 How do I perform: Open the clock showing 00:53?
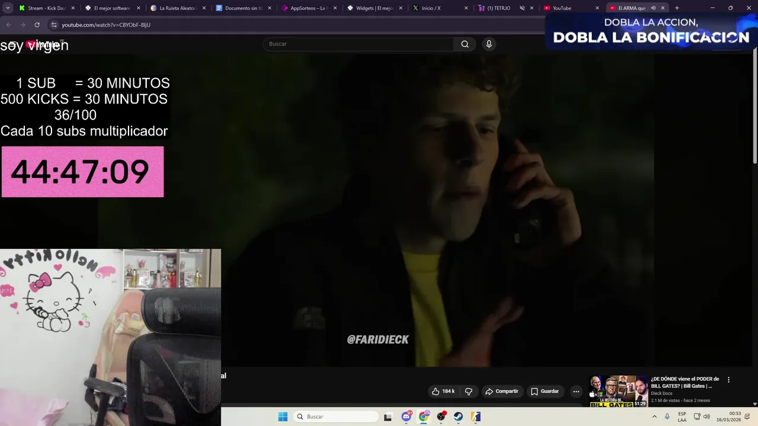click(x=728, y=417)
